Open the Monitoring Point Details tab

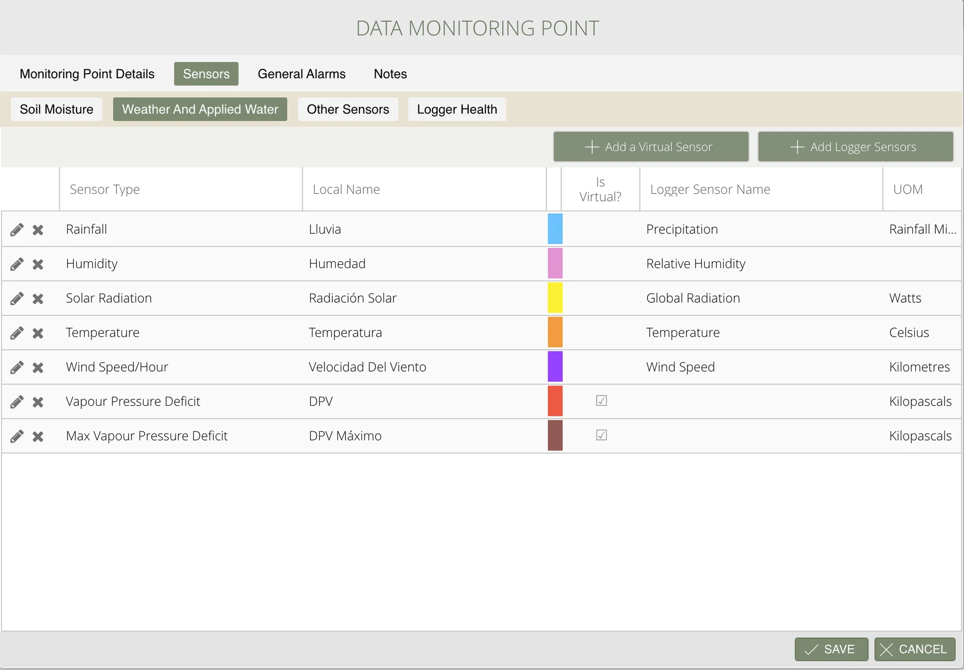(87, 74)
